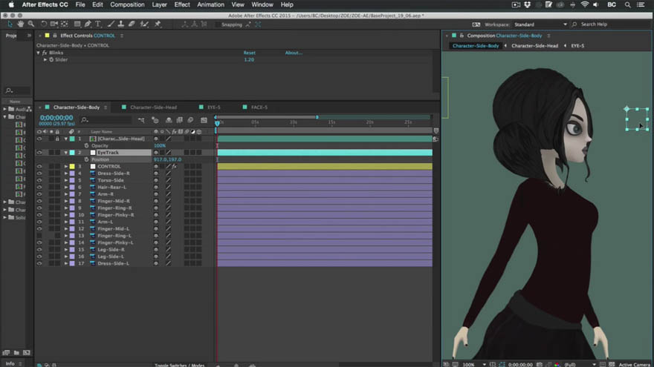Click the Position stopwatch for EyeTrack
Screen dimensions: 654x367
click(x=86, y=159)
